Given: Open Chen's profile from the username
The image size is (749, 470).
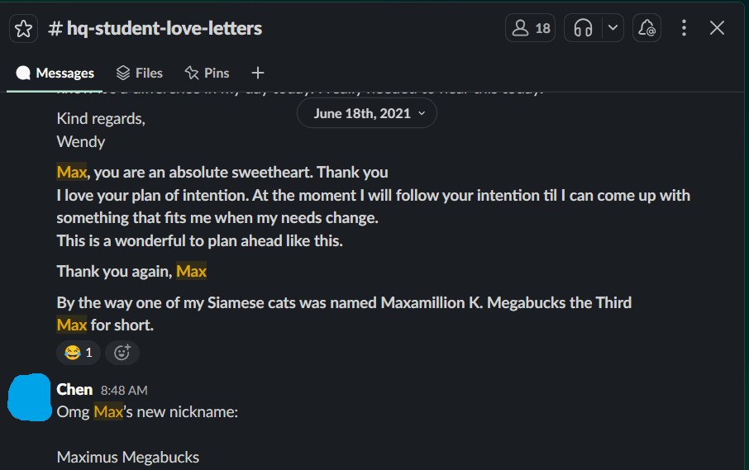Looking at the screenshot, I should pos(74,389).
